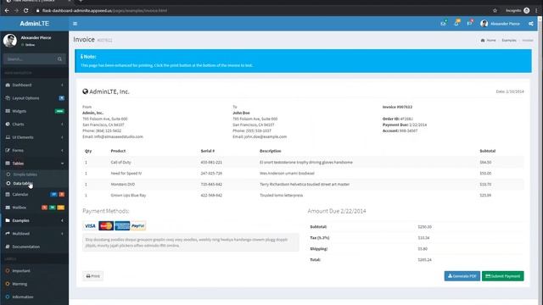Click the Serial # column header

[x=208, y=151]
